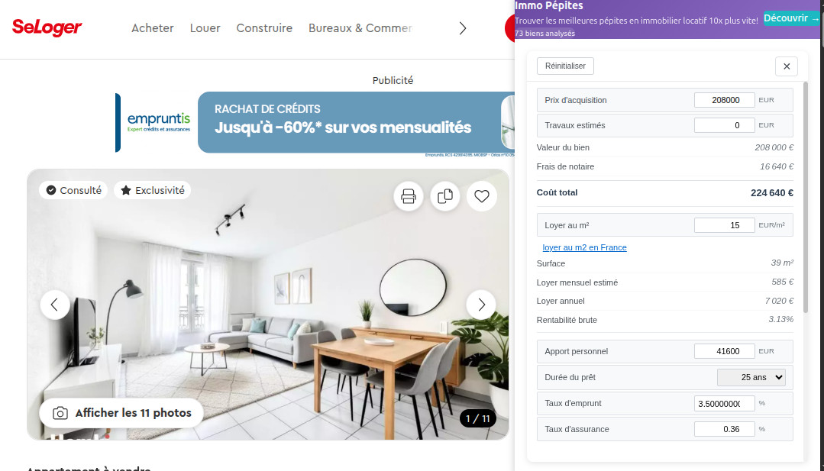Show all photos with Afficher les 11 photos
Image resolution: width=824 pixels, height=471 pixels.
(x=122, y=413)
